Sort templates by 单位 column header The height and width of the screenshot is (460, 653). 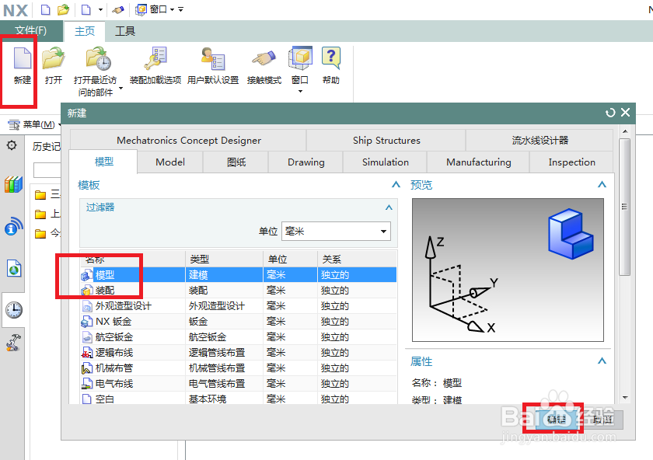click(x=290, y=259)
